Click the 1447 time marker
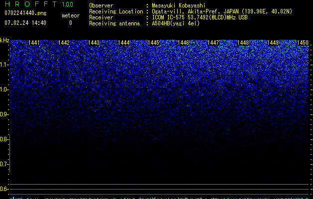313x199 pixels. [x=213, y=43]
